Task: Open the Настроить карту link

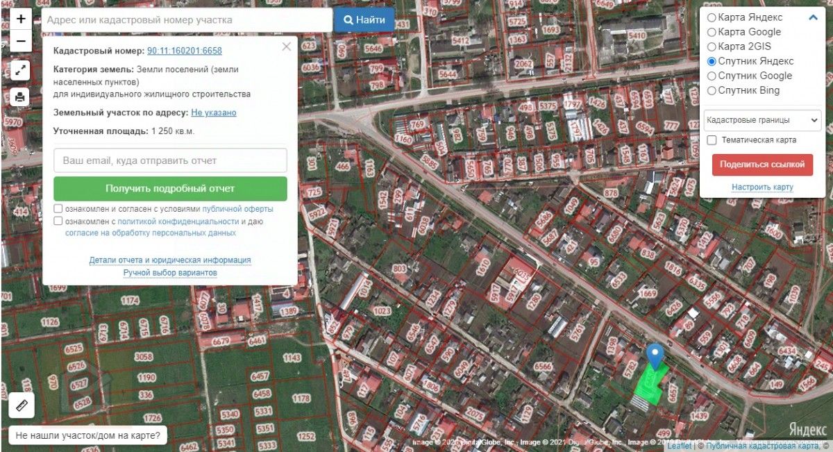Action: pos(762,187)
